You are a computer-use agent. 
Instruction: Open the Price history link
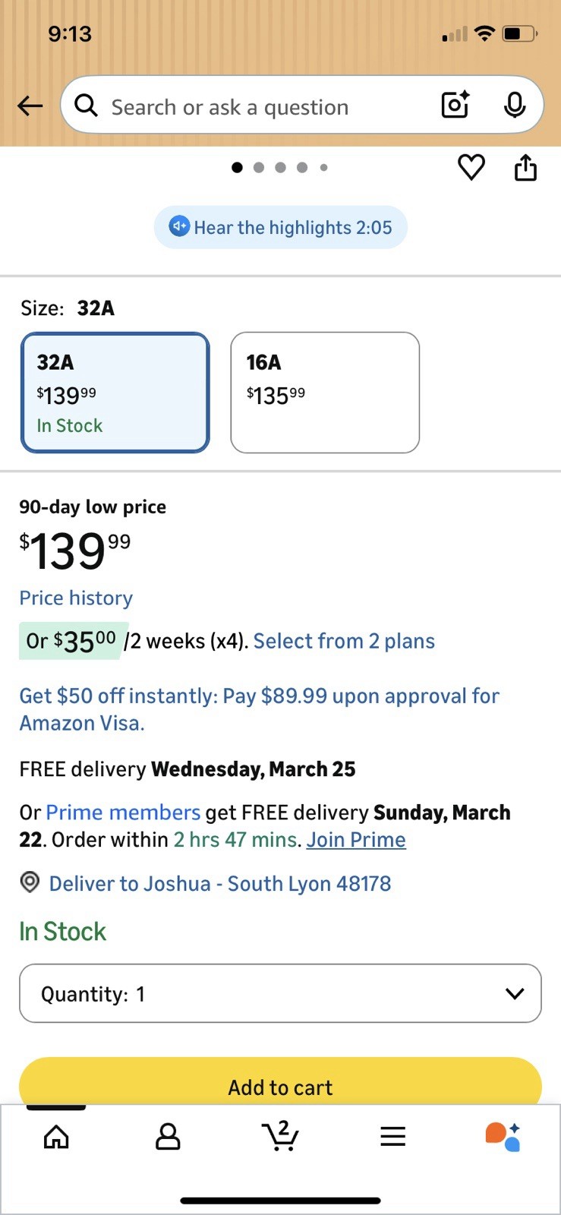(x=76, y=598)
